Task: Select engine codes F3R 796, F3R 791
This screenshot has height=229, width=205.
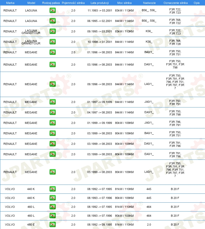Action: pos(175,123)
